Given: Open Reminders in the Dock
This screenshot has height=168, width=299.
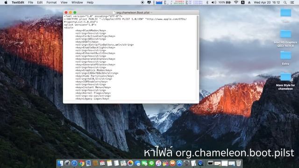Looking at the screenshot, I should [x=116, y=163].
